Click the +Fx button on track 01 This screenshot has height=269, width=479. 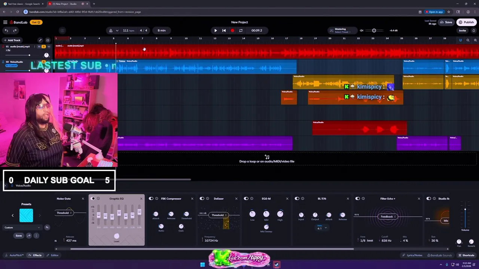point(8,50)
